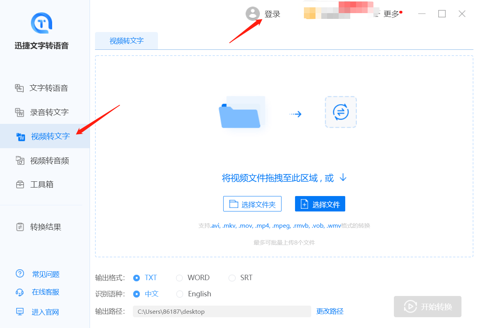Image resolution: width=480 pixels, height=328 pixels.
Task: Switch to 录音转文字 in the sidebar
Action: click(x=49, y=112)
